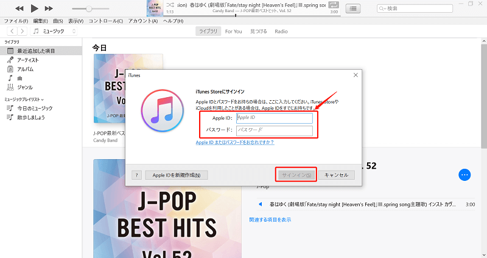Select the 春はゆく track row

point(366,205)
